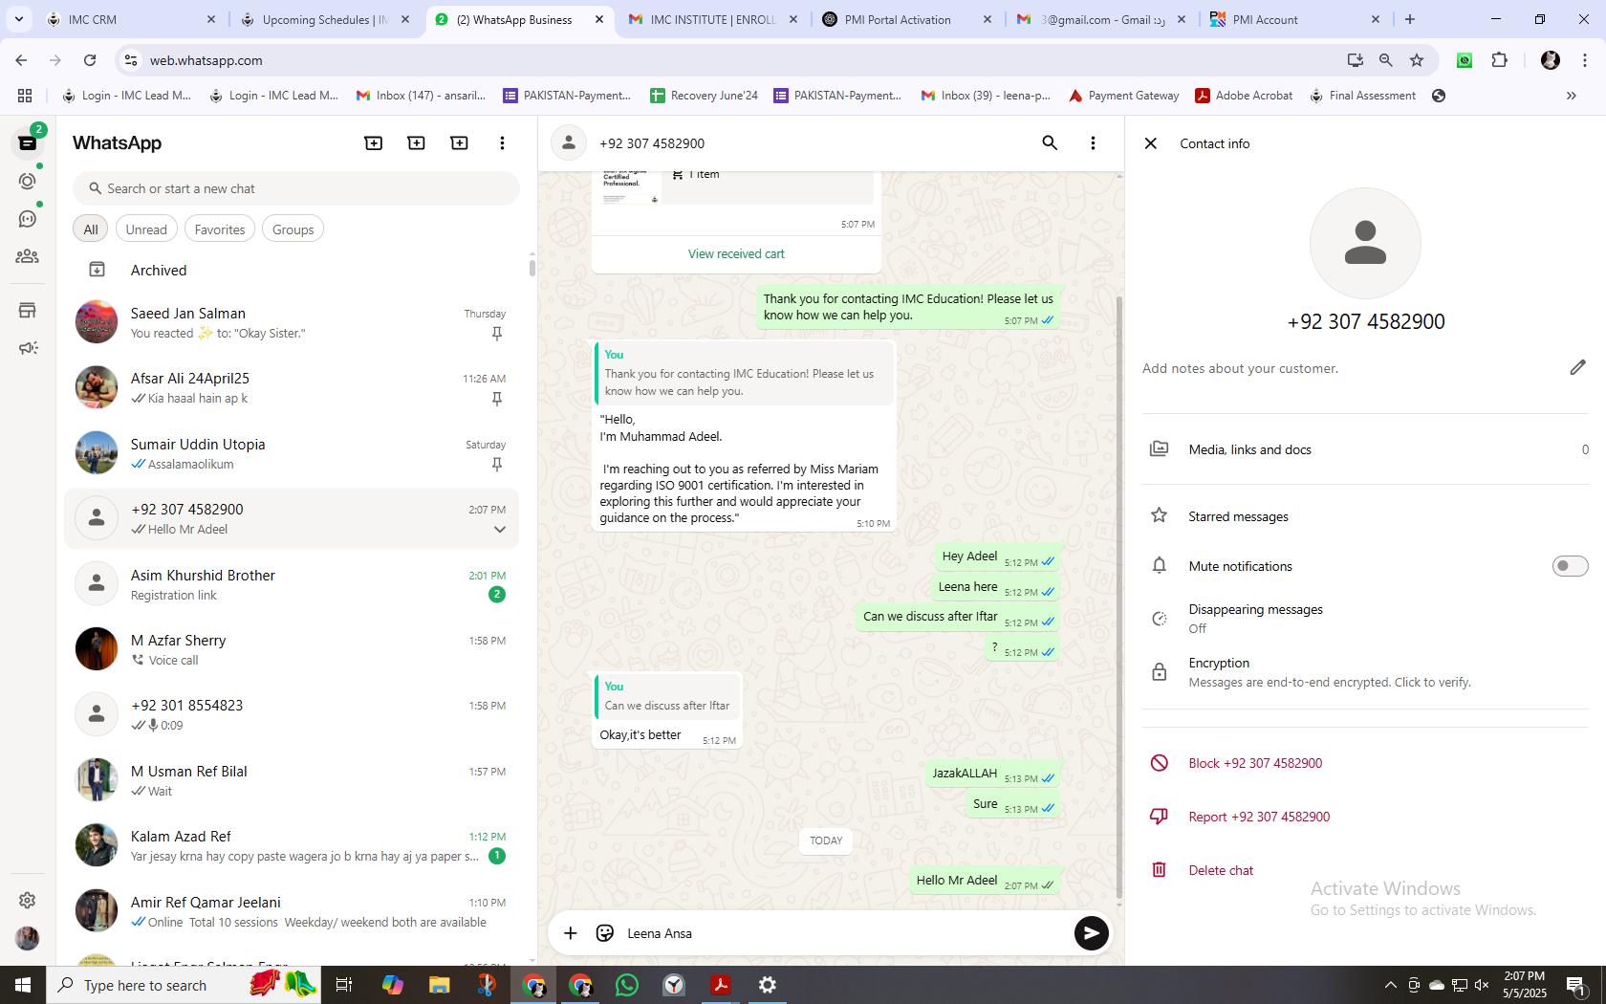Open the Advertise megaphone icon
The width and height of the screenshot is (1606, 1004).
tap(28, 348)
